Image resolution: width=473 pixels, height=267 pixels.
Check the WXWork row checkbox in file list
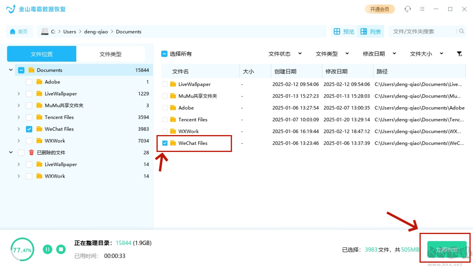165,132
